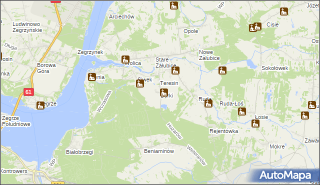The image size is (320, 185).
Task: Click the Ludwinowo Zegrzyńskie label
Action: 27,27
